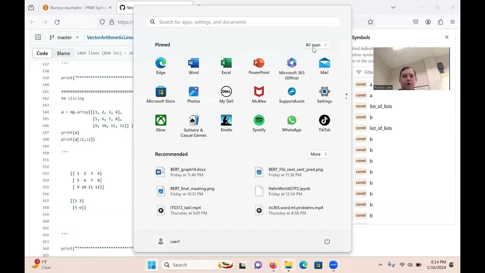Image resolution: width=485 pixels, height=273 pixels.
Task: Open the master branch dropdown
Action: point(64,37)
